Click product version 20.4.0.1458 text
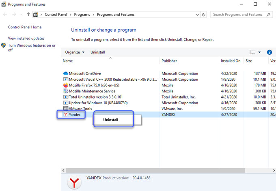 point(141,178)
